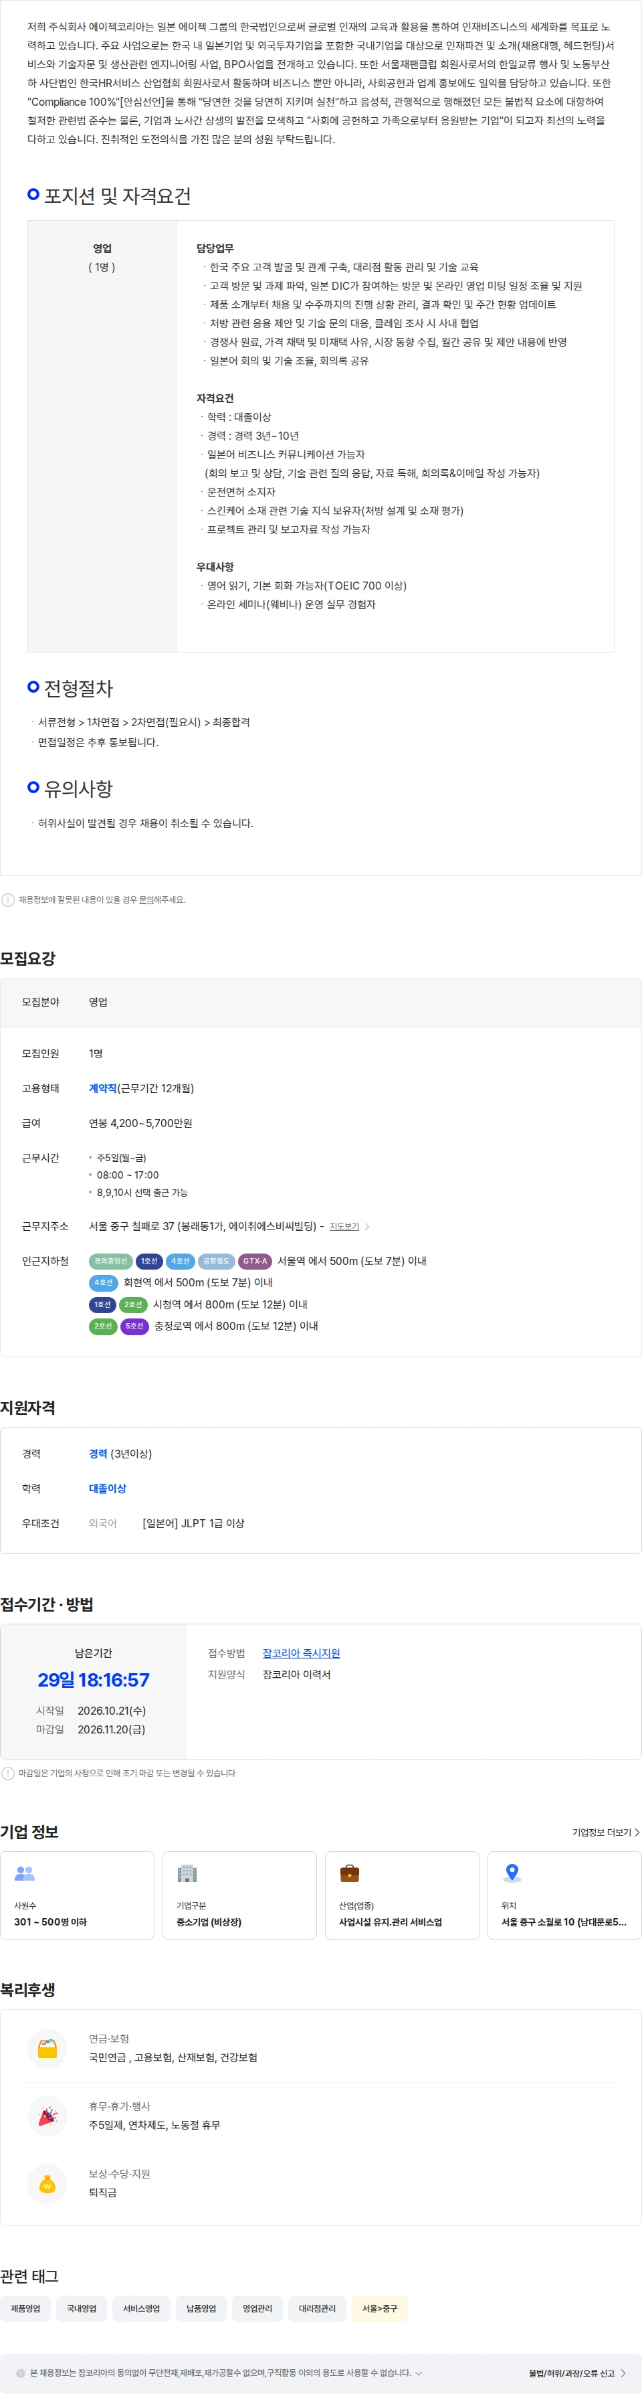The width and height of the screenshot is (642, 2394).
Task: Click the blue 대졸이상 education text
Action: (x=108, y=1489)
